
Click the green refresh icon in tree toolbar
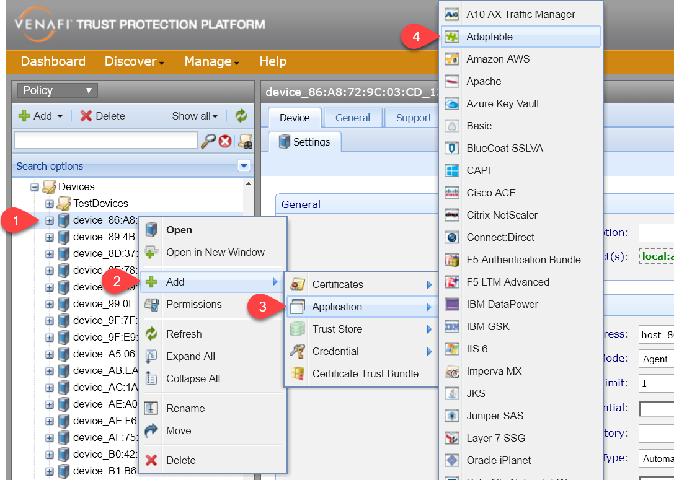[241, 116]
